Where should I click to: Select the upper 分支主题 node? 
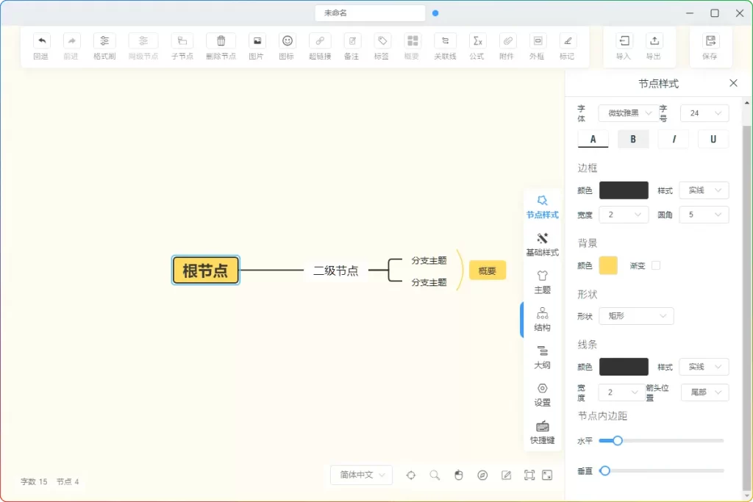pos(429,261)
